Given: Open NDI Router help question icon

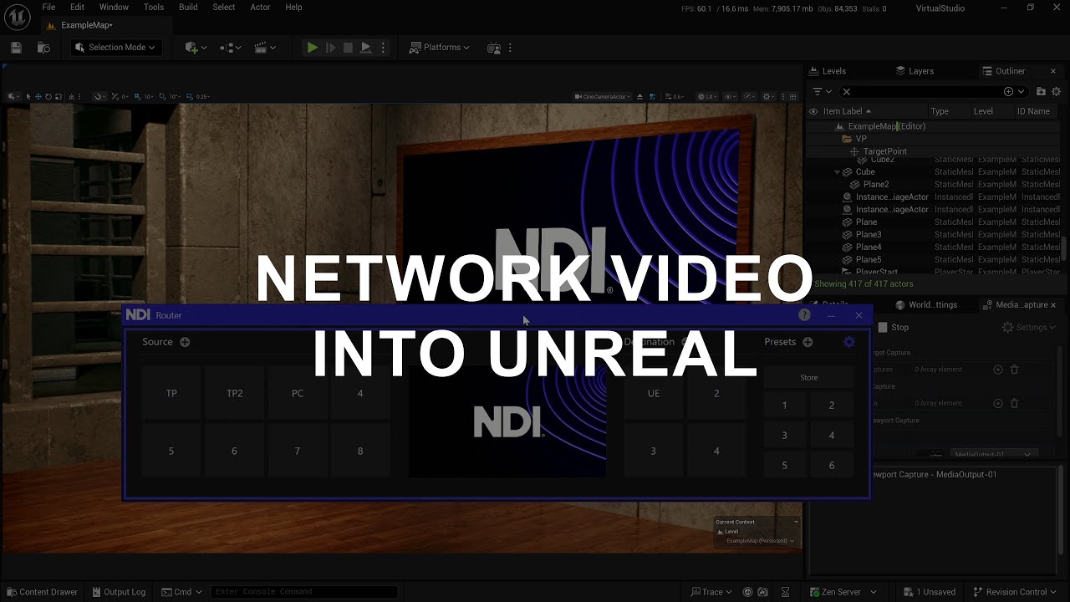Looking at the screenshot, I should click(804, 315).
